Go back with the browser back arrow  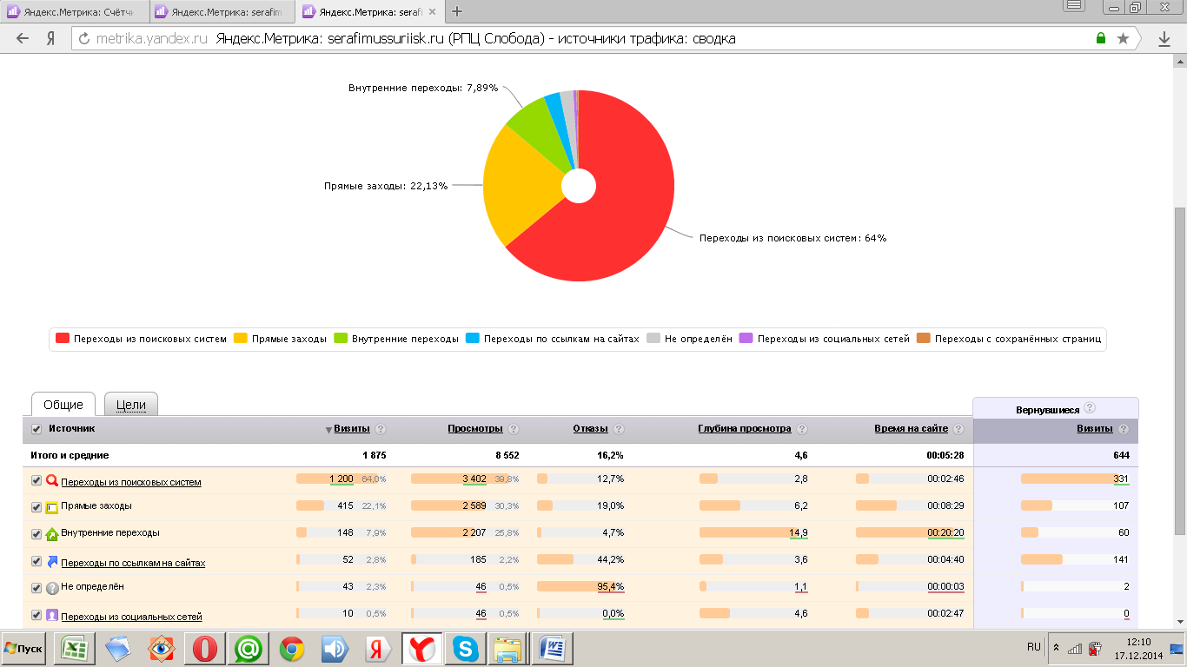tap(23, 38)
